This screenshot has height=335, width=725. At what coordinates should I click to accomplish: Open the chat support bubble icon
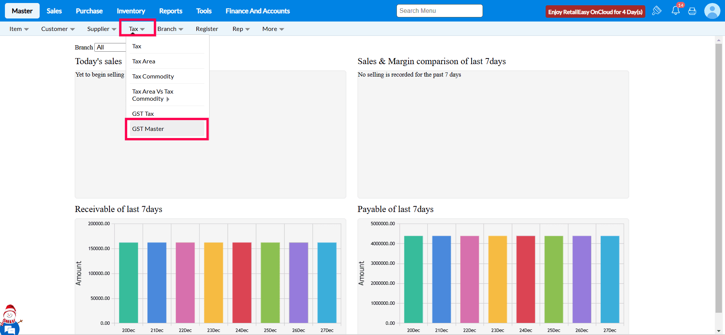[10, 329]
